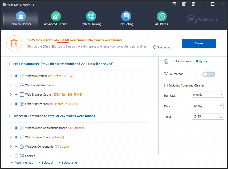The image size is (228, 169).
Task: Click the Traces in Computer section heading
Action: click(x=54, y=116)
